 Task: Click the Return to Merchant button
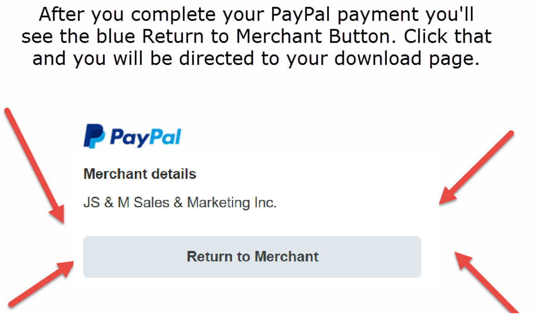pos(252,257)
